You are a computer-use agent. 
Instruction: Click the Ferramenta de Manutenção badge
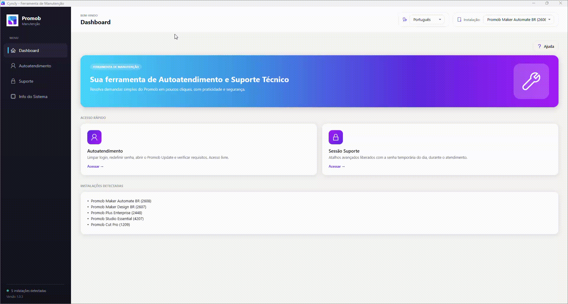click(x=116, y=67)
